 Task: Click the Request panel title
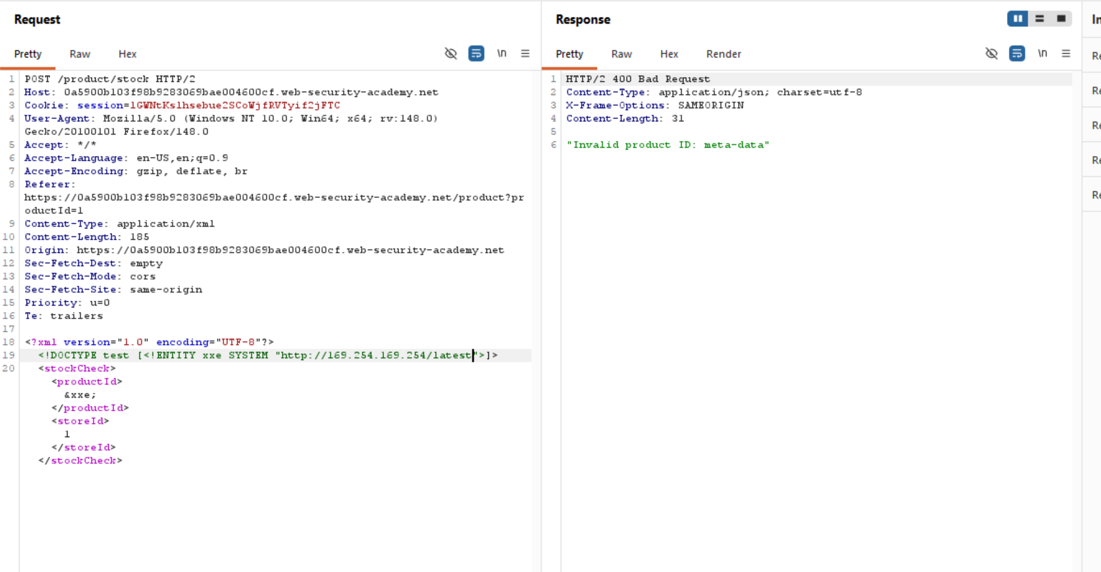pyautogui.click(x=37, y=19)
